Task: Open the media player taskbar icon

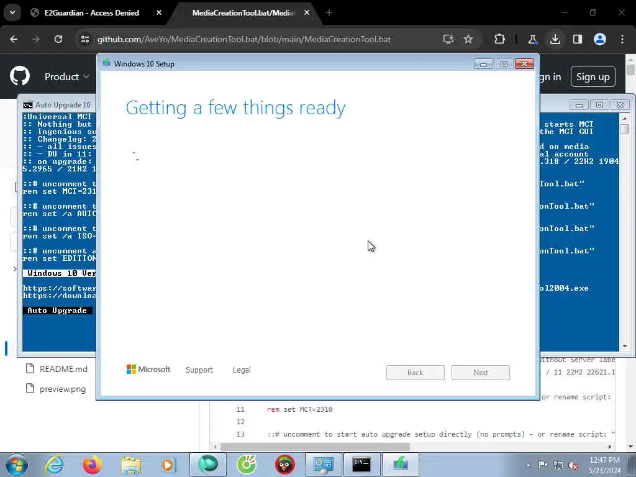Action: click(168, 465)
